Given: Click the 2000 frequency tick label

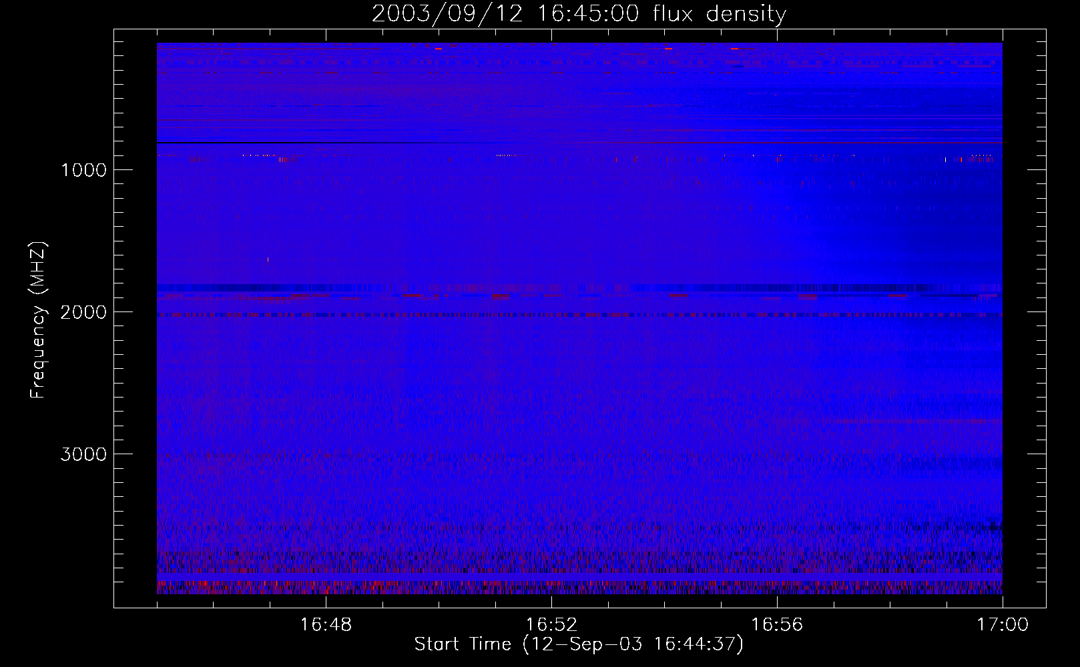Looking at the screenshot, I should [83, 311].
